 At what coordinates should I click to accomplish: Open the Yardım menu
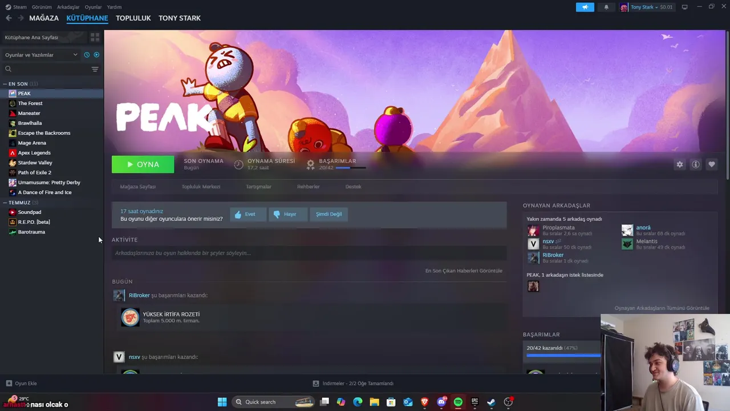coord(114,7)
